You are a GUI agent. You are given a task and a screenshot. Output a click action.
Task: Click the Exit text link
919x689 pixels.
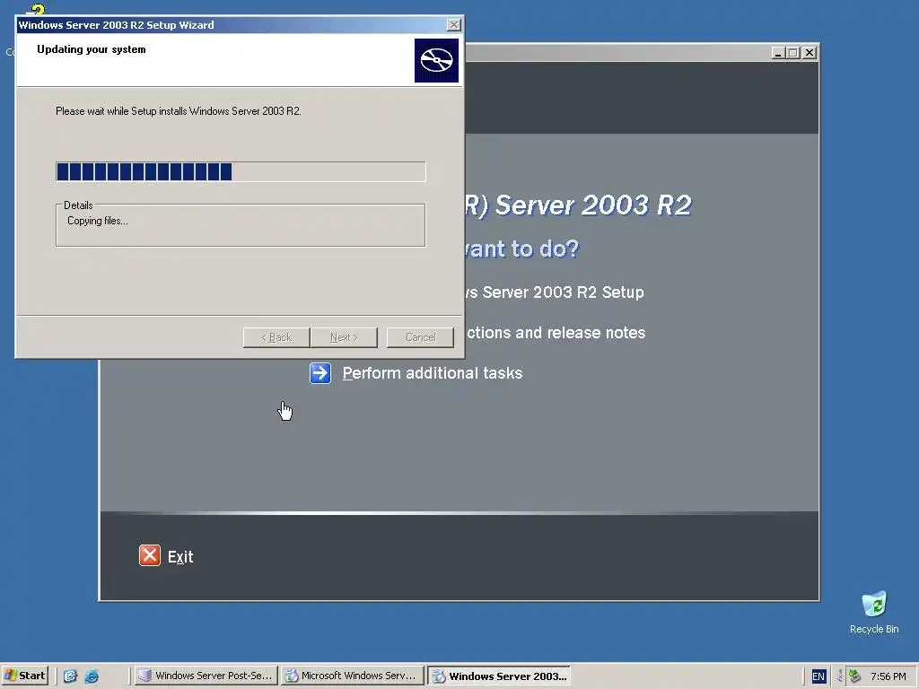(x=179, y=556)
